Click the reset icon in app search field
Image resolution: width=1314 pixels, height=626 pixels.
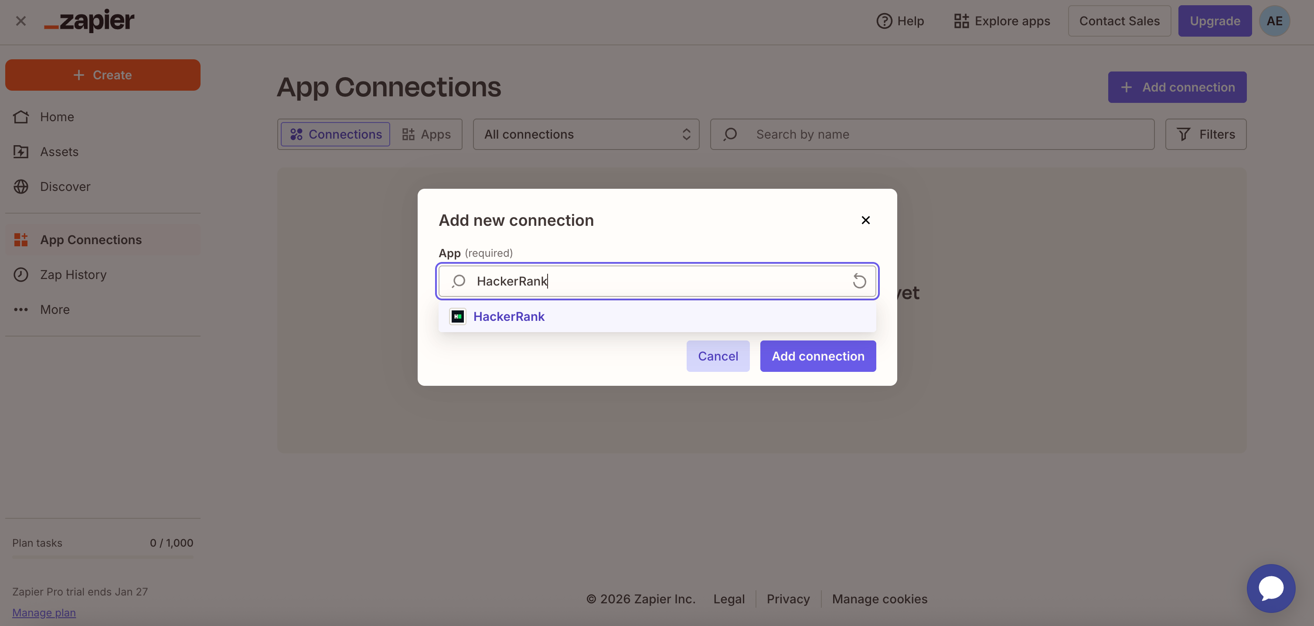click(859, 281)
